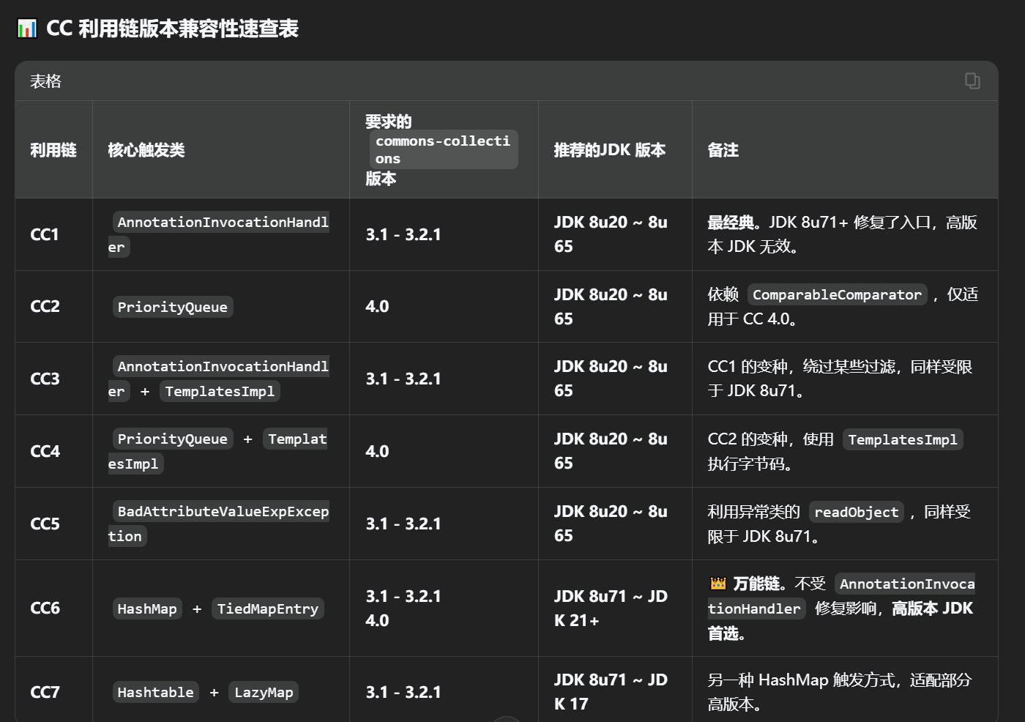Click the commons-collections code tag in the header

click(x=443, y=149)
